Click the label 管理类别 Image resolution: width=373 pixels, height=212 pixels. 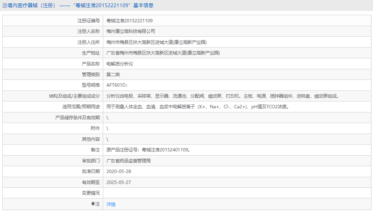[91, 75]
